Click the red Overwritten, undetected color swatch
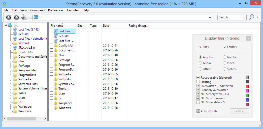The width and height of the screenshot is (263, 129). 247,86
